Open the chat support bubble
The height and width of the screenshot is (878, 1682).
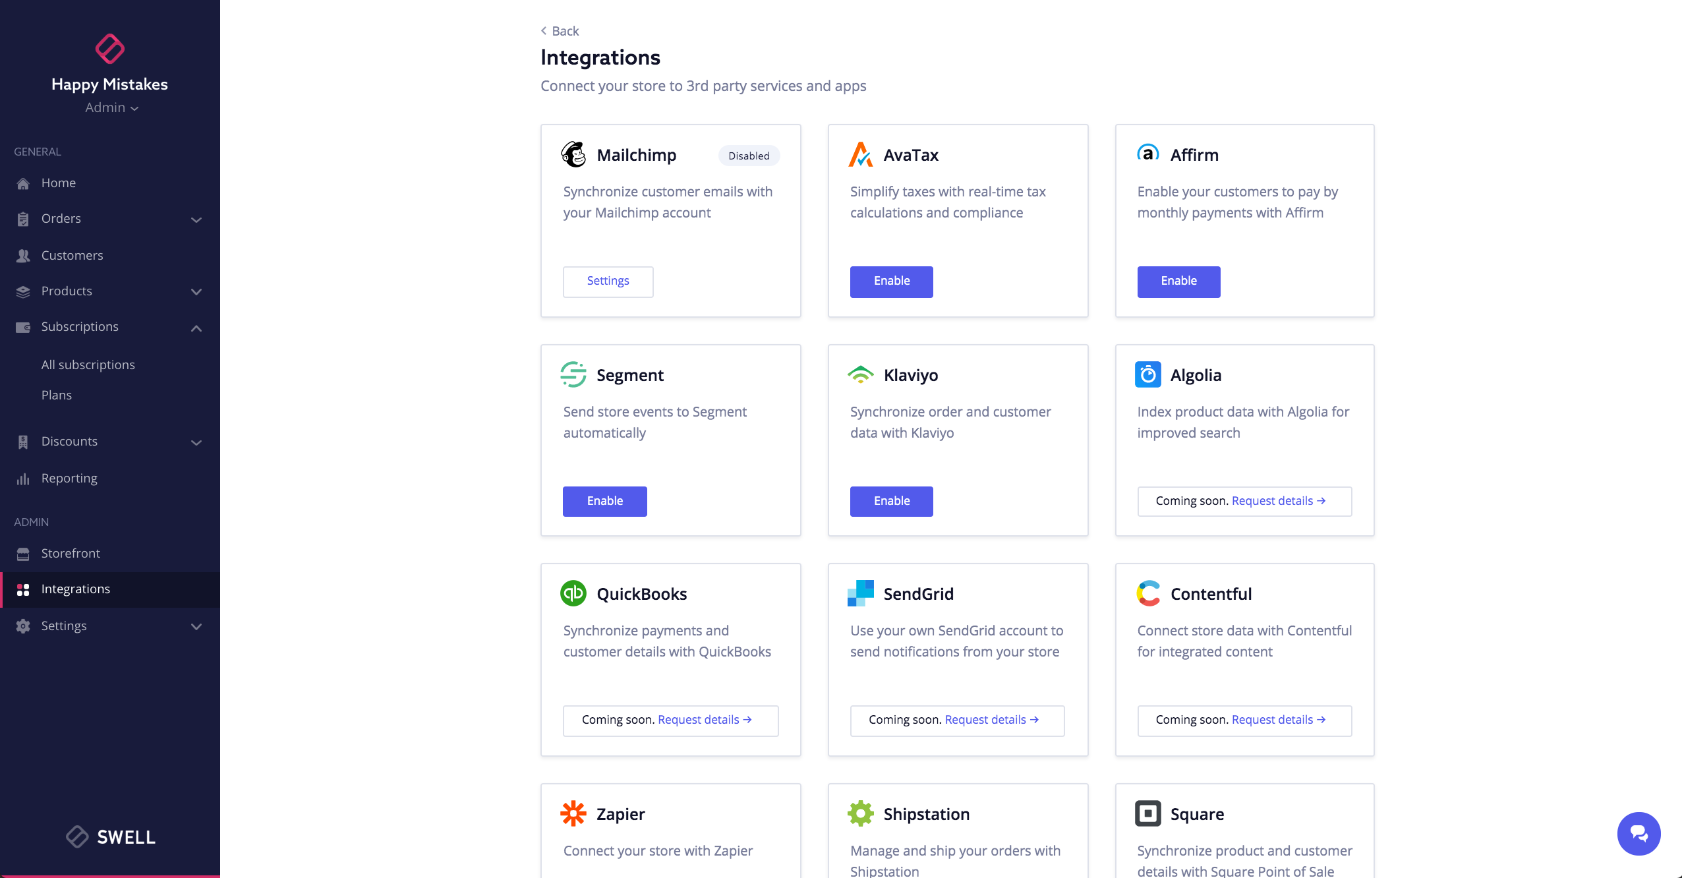(x=1639, y=833)
